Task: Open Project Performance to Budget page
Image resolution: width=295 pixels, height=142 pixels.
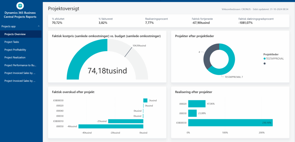Action: [20, 65]
